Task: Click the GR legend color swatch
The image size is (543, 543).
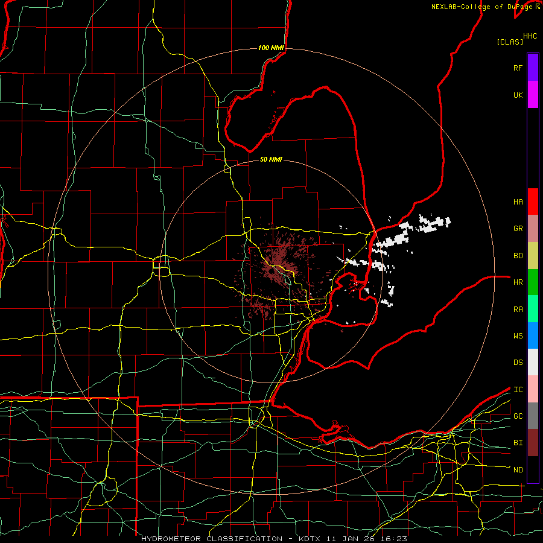Action: tap(533, 229)
